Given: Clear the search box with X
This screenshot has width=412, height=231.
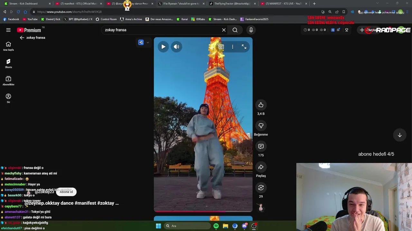Looking at the screenshot, I should click(224, 30).
